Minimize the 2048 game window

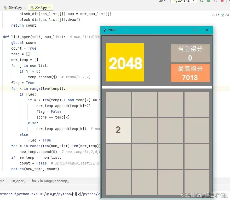pos(183,30)
